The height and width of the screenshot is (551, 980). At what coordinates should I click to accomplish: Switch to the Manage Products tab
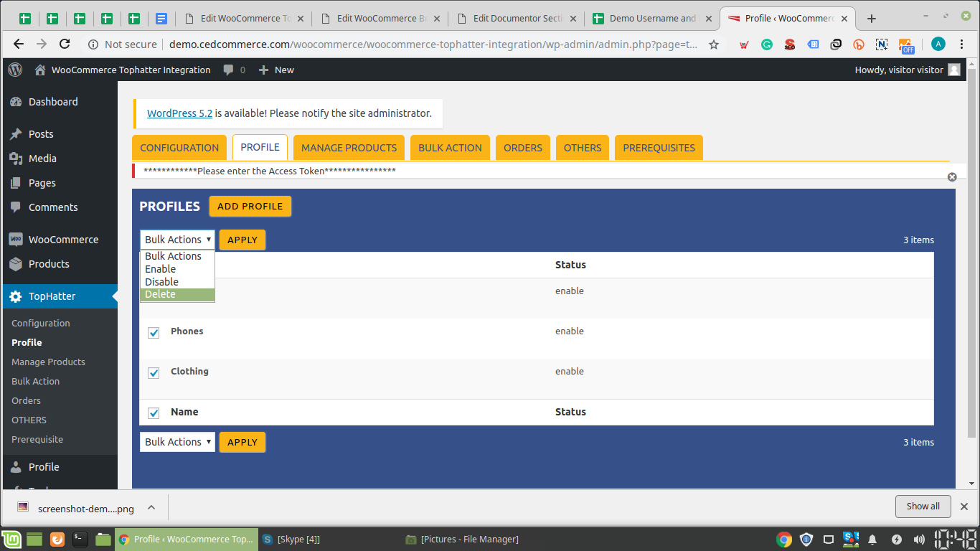pyautogui.click(x=349, y=148)
